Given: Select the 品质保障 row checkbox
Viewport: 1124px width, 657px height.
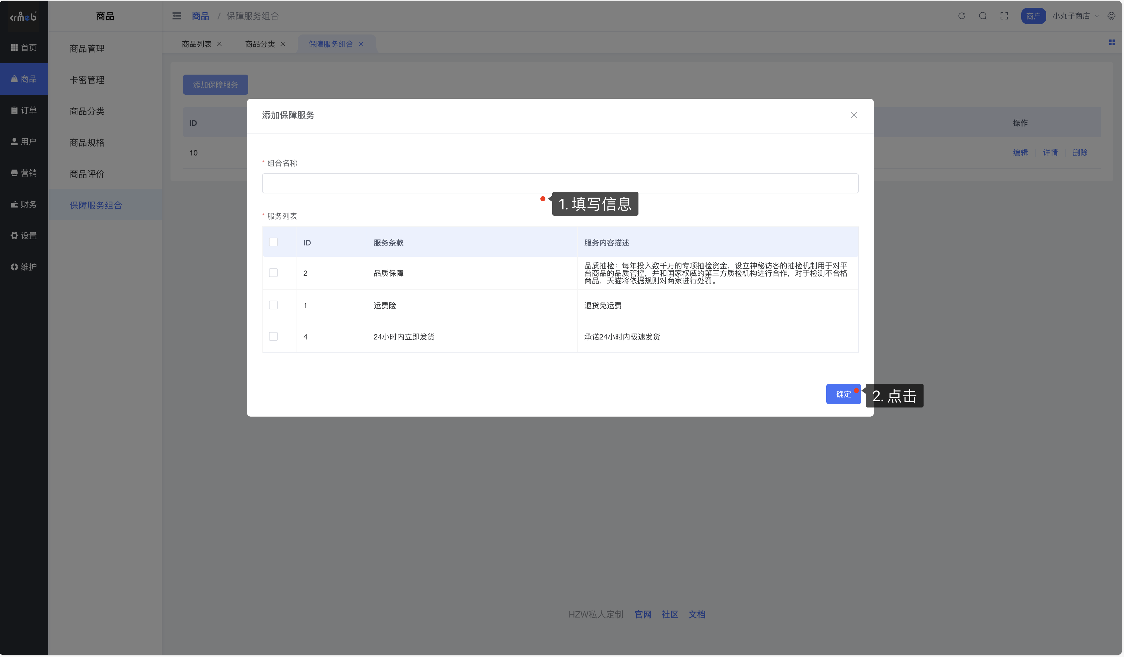Looking at the screenshot, I should (x=273, y=272).
